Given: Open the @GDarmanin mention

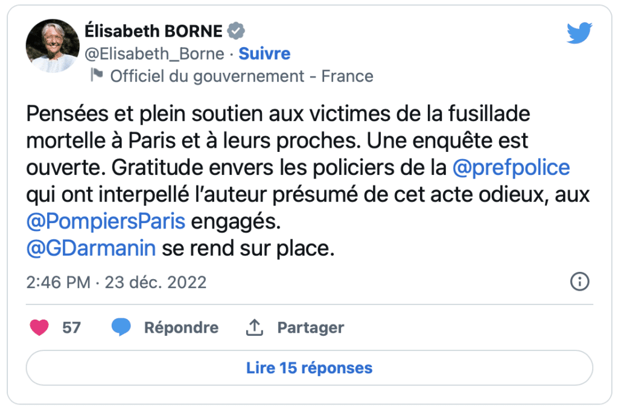Looking at the screenshot, I should click(91, 248).
